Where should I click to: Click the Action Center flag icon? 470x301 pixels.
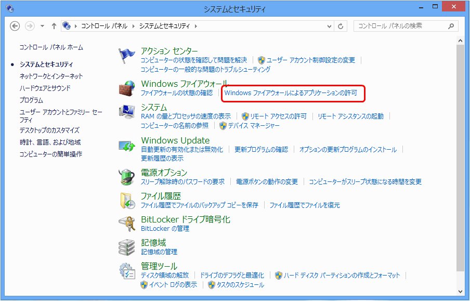pyautogui.click(x=126, y=56)
